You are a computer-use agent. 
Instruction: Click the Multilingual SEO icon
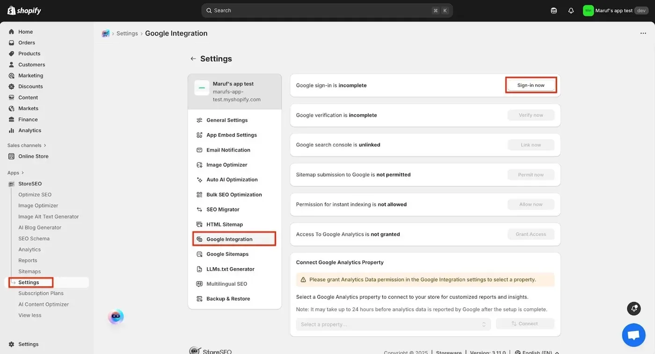pyautogui.click(x=199, y=284)
